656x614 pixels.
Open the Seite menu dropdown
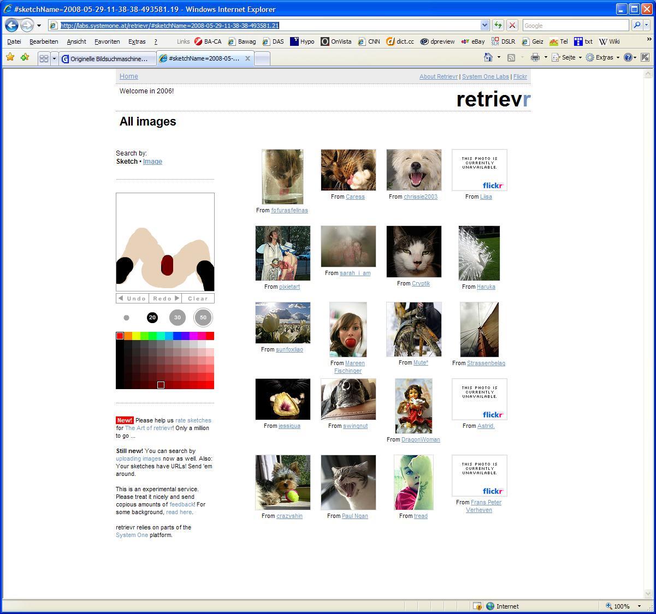click(x=568, y=57)
